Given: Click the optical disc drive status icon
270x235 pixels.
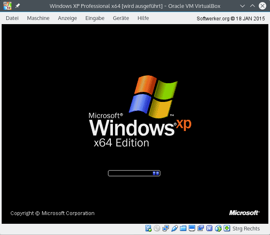Looking at the screenshot, I should [x=157, y=228].
